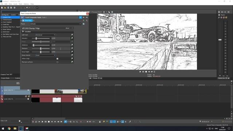Open the Vegas Pro taskbar icon
233x131 pixels.
tap(21, 128)
